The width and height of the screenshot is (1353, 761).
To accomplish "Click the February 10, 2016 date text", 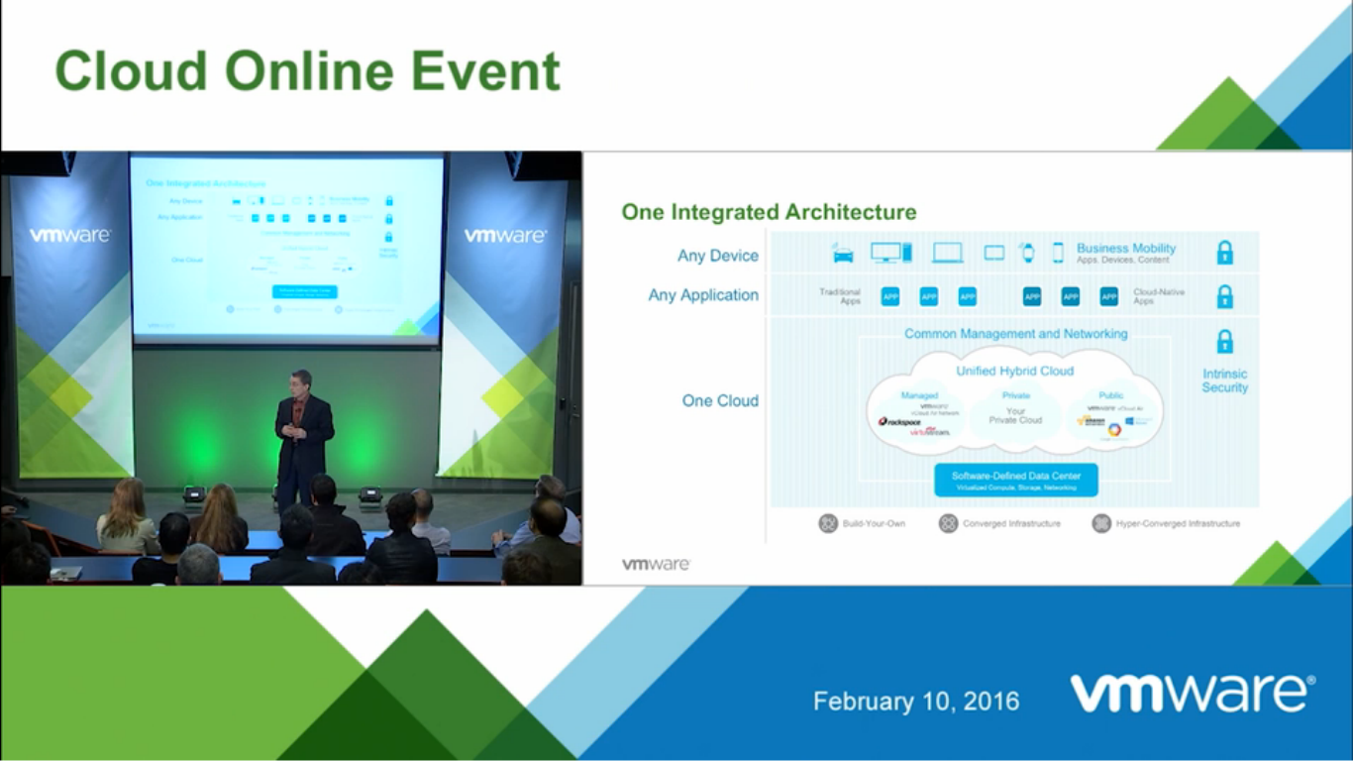I will click(x=916, y=702).
